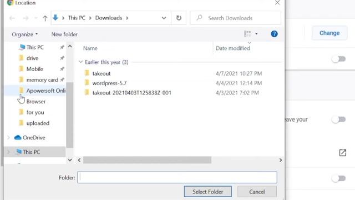Click the search magnifier icon
This screenshot has height=200, width=355.
pyautogui.click(x=199, y=17)
